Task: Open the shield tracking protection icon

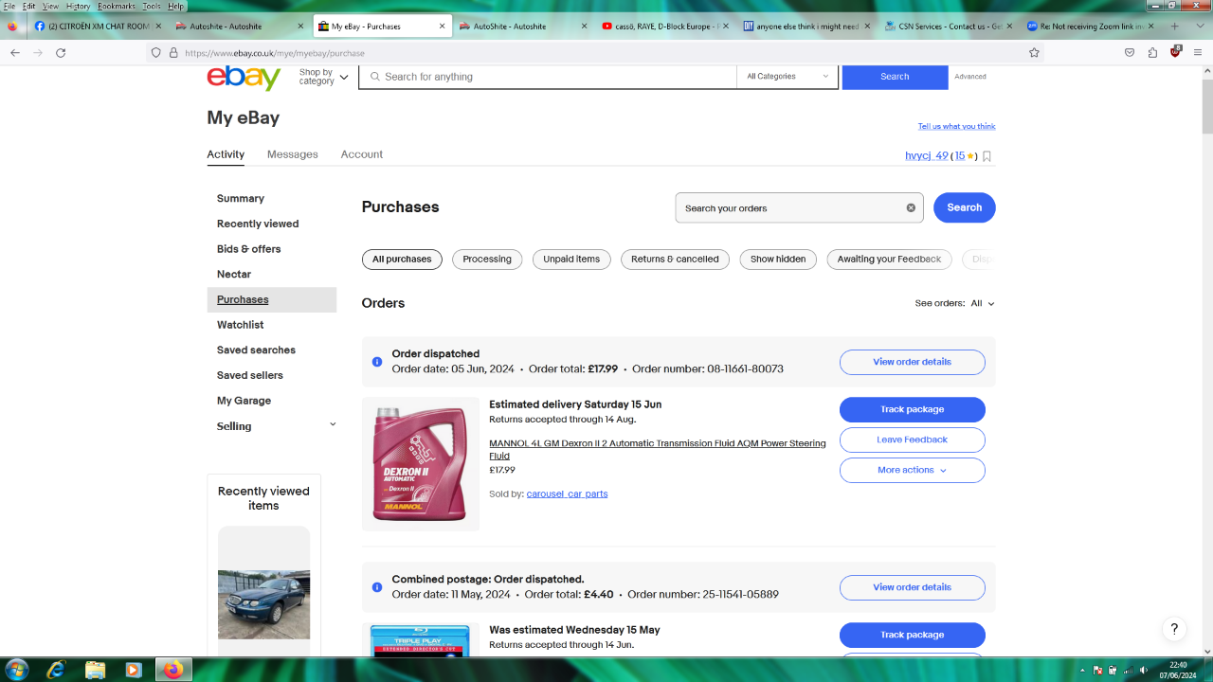Action: pos(156,53)
